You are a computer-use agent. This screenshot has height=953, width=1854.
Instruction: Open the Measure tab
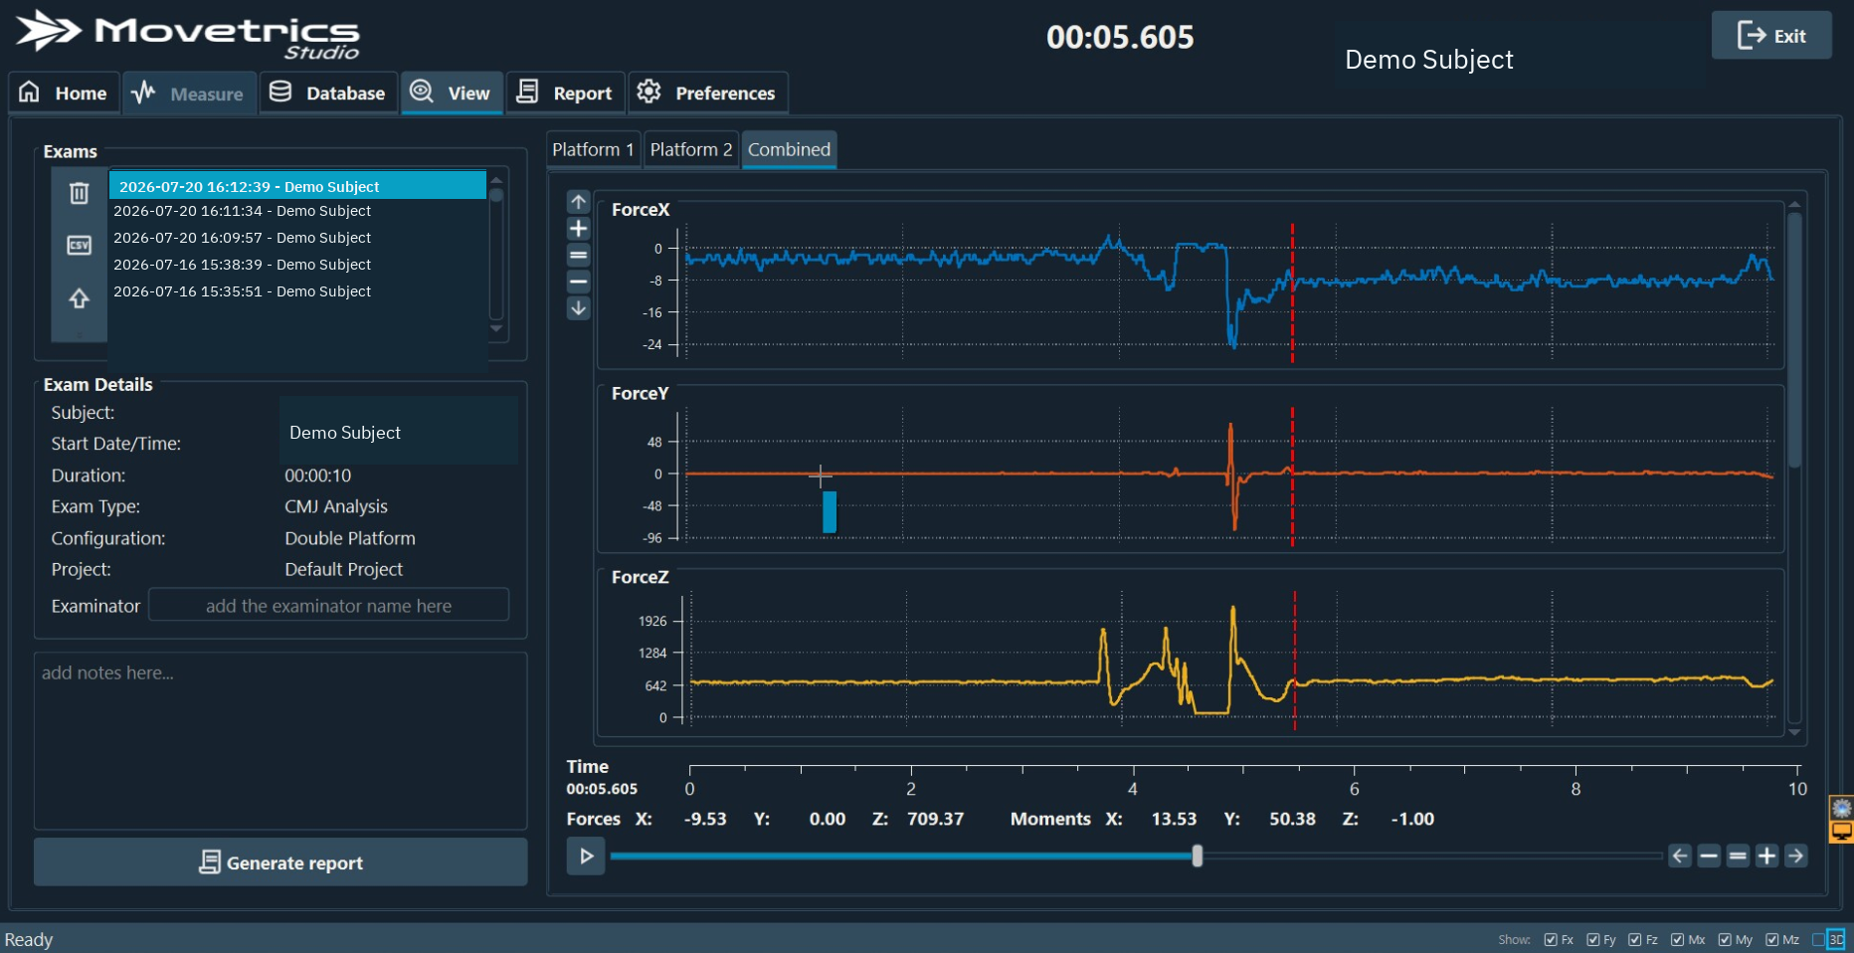[189, 93]
